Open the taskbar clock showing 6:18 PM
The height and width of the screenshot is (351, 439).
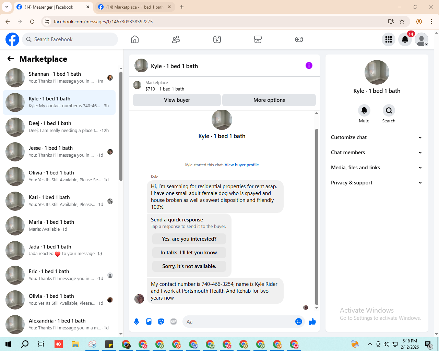(x=410, y=344)
